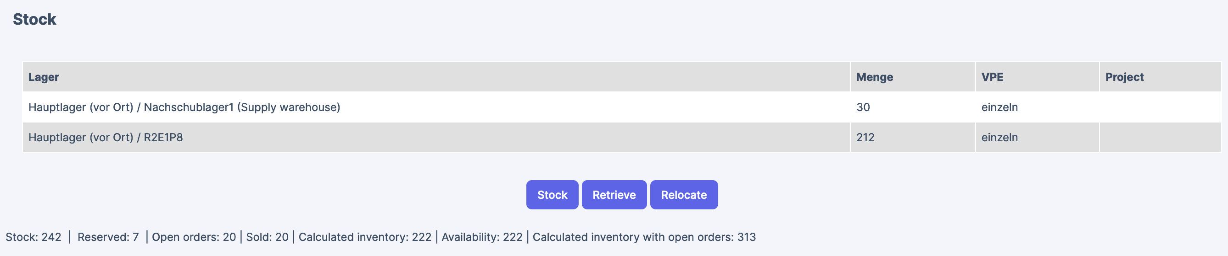Click Calculated inventory with open orders: 313

pos(644,237)
